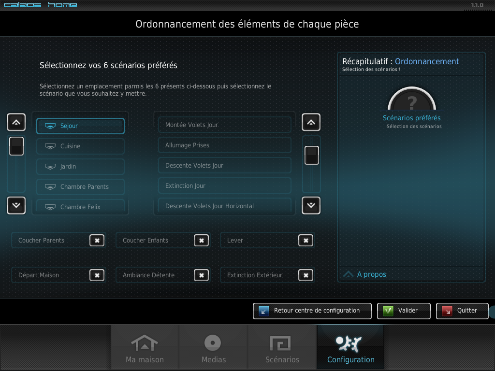Clear the Lever scenario slot

pos(306,241)
